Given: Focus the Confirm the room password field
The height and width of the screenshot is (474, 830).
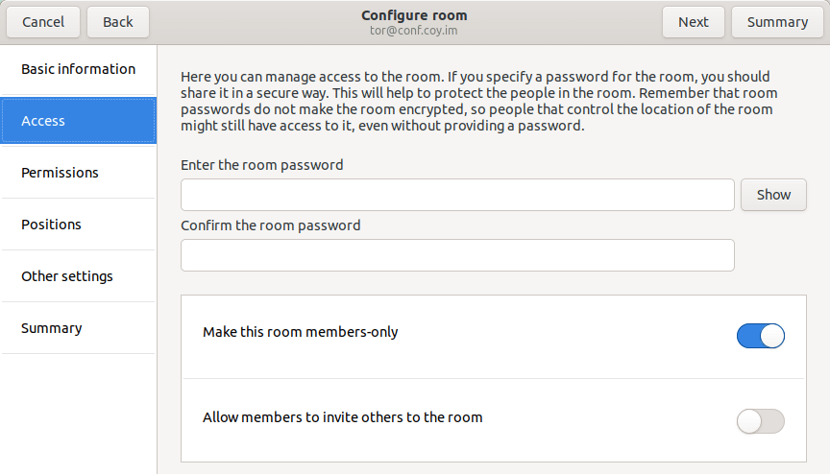Looking at the screenshot, I should 457,255.
